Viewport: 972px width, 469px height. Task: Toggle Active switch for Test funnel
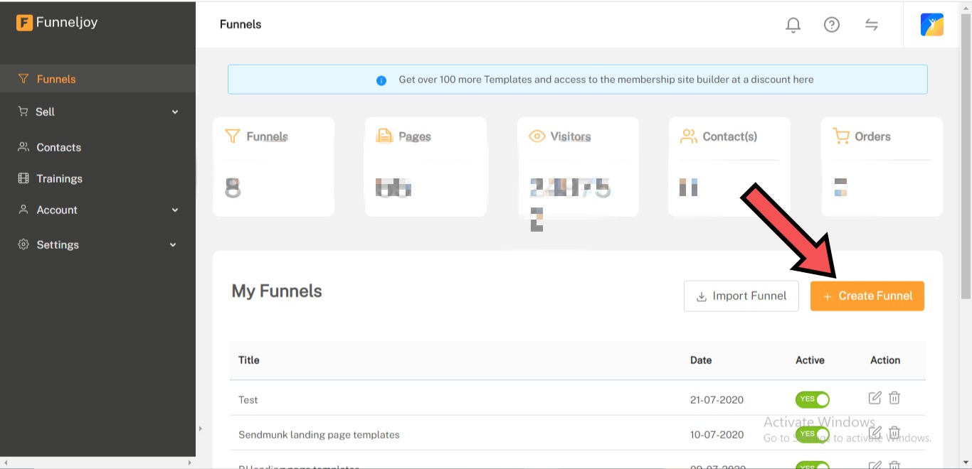click(x=813, y=399)
